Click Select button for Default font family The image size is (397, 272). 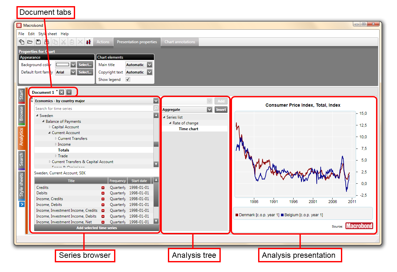click(x=85, y=72)
